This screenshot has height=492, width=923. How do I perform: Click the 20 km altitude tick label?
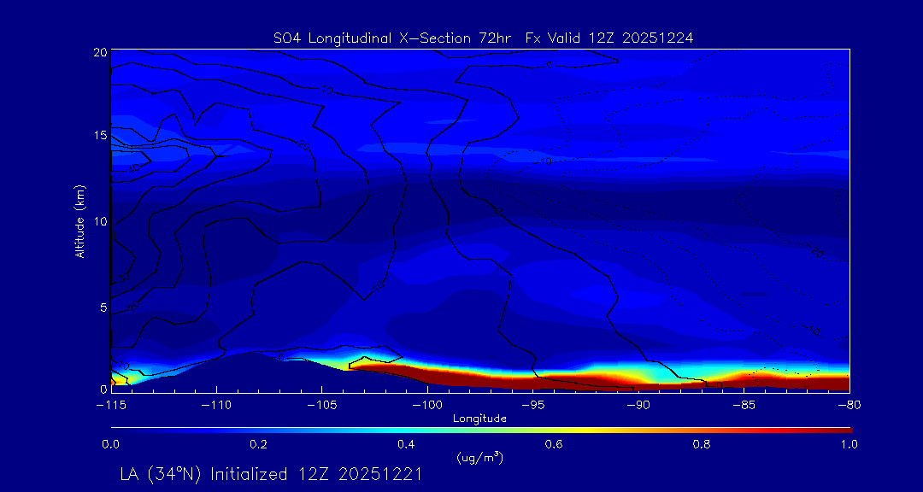coord(100,52)
